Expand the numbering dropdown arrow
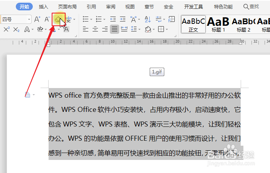This screenshot has height=173, width=270. pyautogui.click(x=105, y=19)
